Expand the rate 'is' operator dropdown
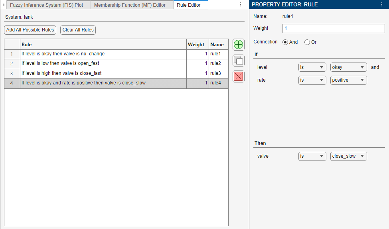 (312, 80)
